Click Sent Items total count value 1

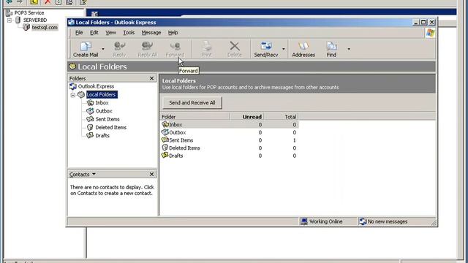[x=294, y=140]
